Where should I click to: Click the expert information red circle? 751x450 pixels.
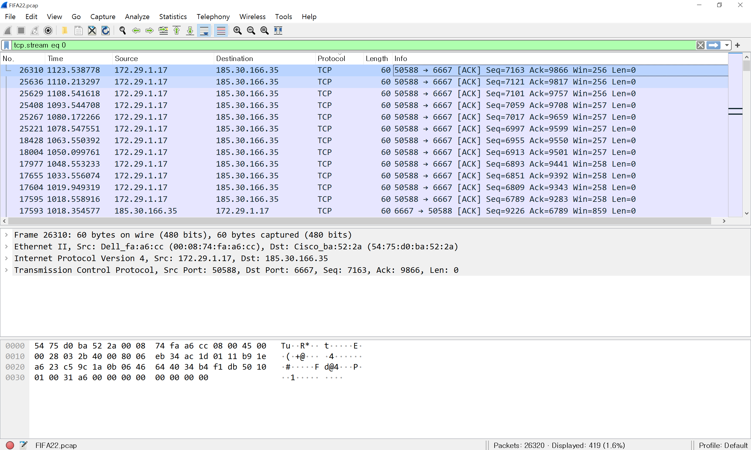10,445
